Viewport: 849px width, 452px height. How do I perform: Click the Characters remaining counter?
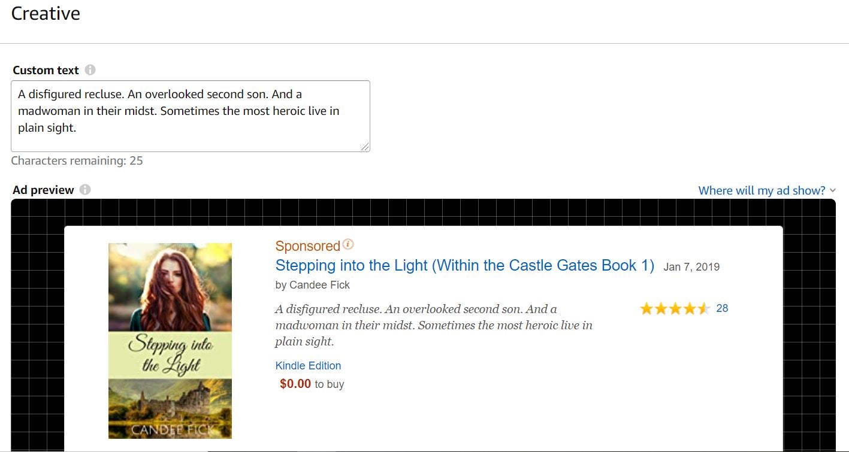77,160
